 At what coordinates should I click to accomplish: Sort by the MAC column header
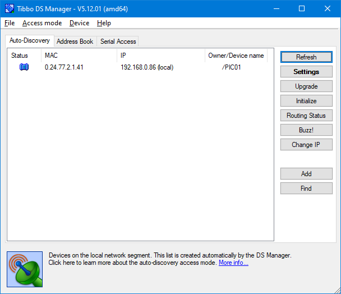pos(79,56)
